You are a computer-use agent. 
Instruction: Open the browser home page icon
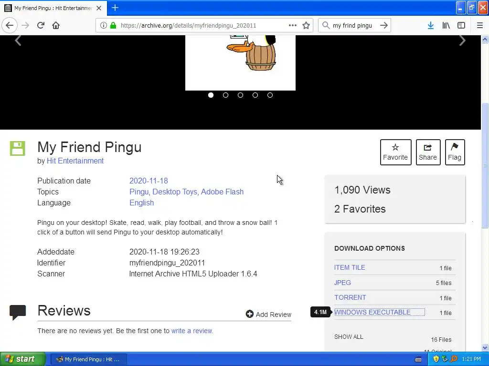click(56, 25)
